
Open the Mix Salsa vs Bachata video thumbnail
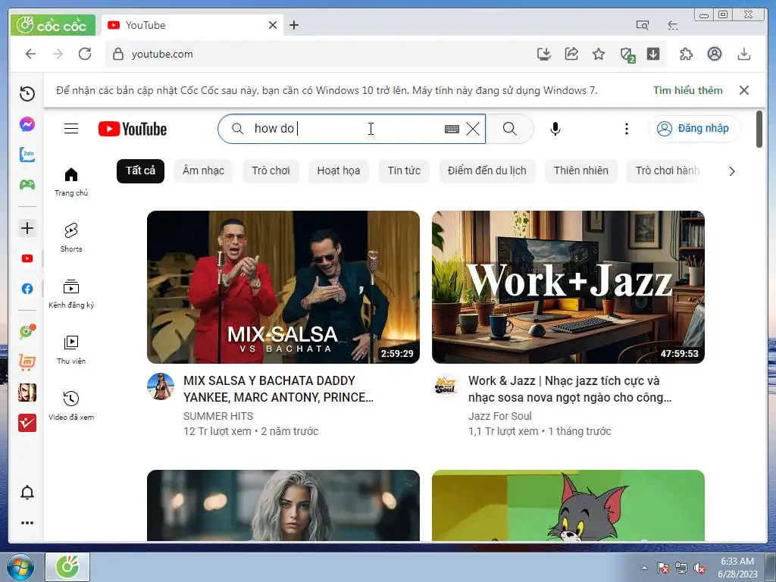(283, 287)
